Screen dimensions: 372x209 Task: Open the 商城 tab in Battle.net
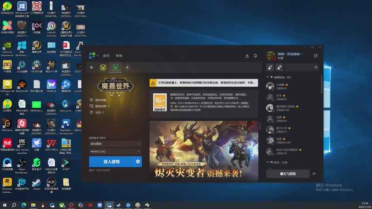coord(119,56)
